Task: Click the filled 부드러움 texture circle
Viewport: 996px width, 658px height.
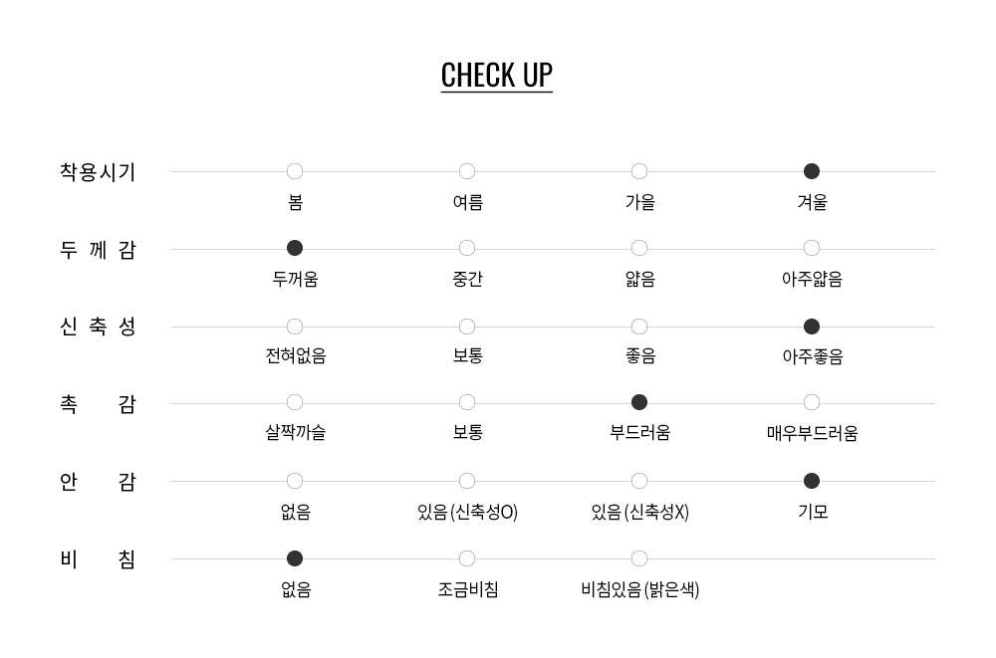Action: click(x=639, y=402)
